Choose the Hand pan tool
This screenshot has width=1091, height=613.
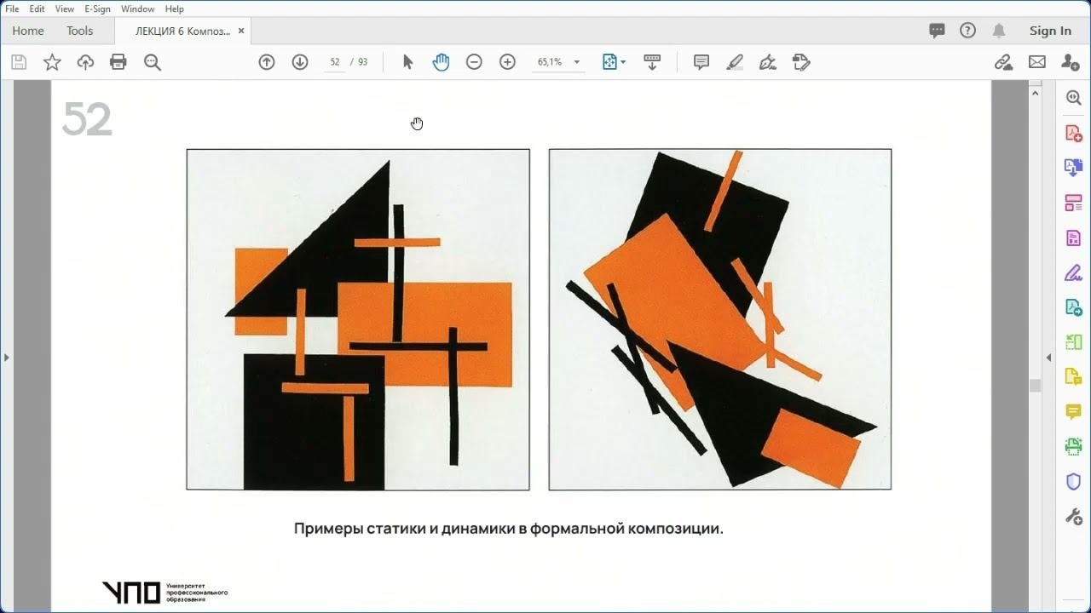[441, 62]
